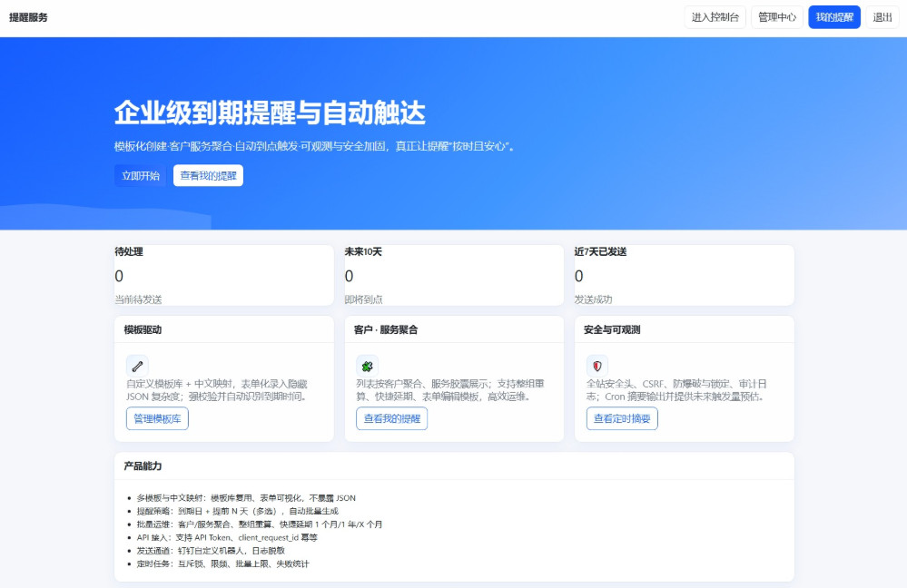Select the 未来10天 statistics card

[x=453, y=275]
